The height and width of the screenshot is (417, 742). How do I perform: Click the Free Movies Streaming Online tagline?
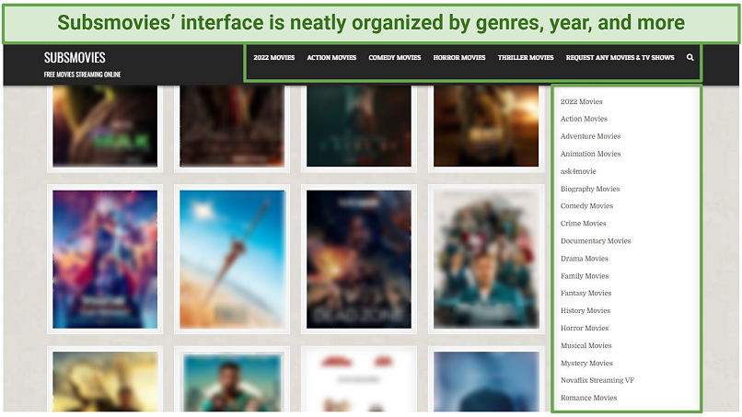point(82,75)
